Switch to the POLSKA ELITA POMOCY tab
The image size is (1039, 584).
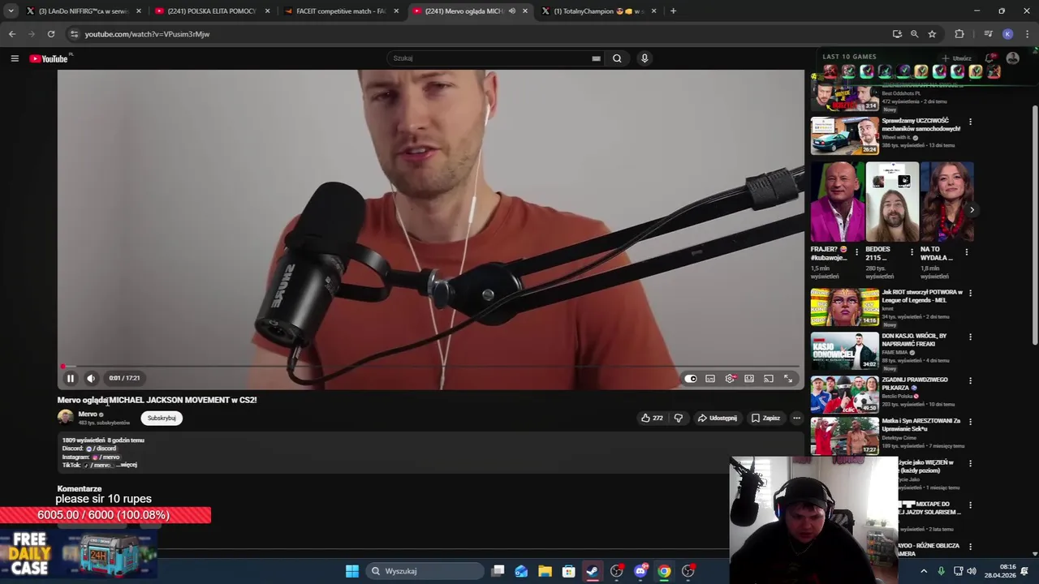tap(211, 11)
